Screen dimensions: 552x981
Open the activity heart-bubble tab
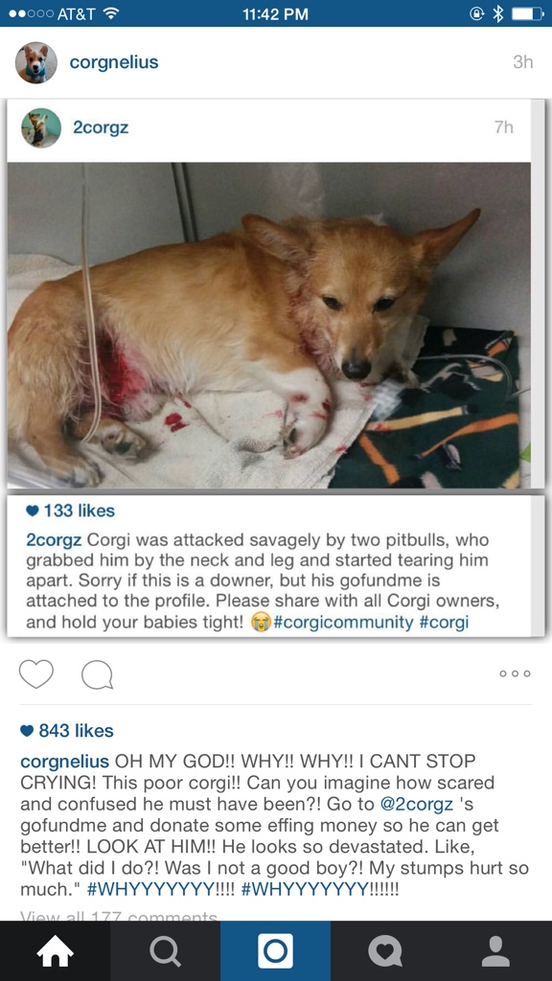pyautogui.click(x=385, y=951)
